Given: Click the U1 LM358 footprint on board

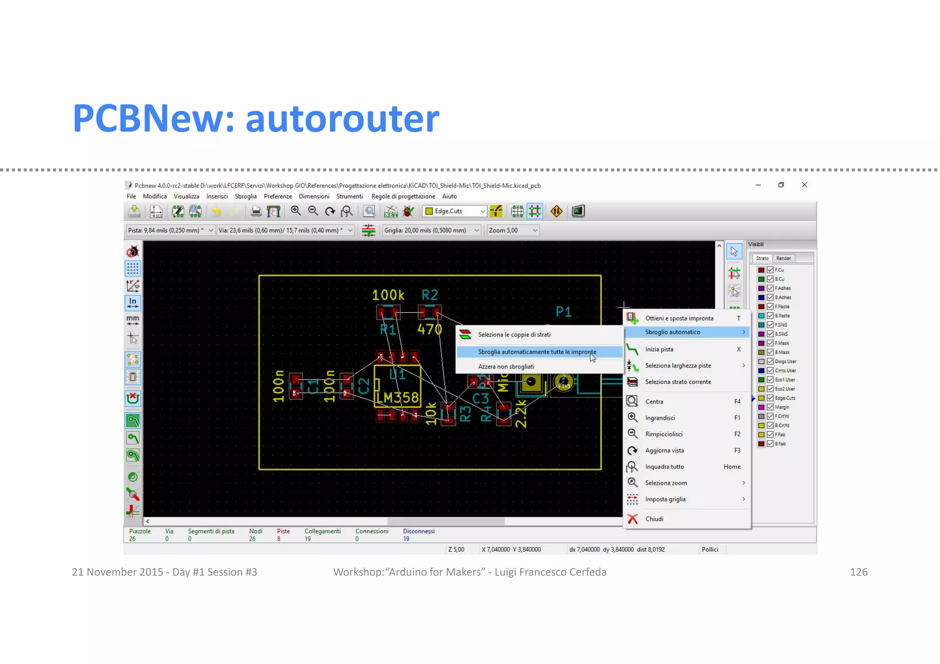Looking at the screenshot, I should click(397, 387).
